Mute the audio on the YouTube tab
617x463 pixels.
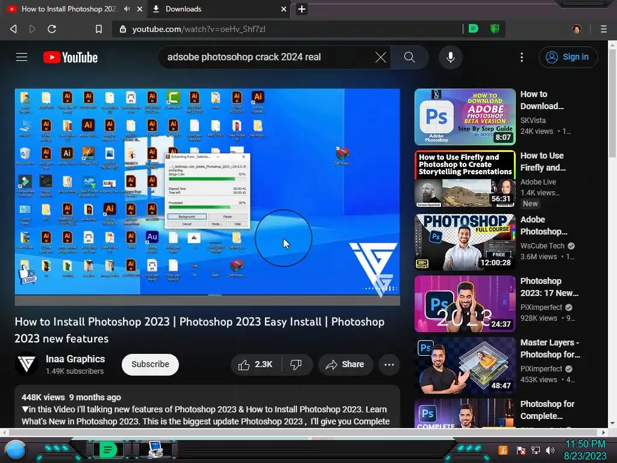[127, 8]
